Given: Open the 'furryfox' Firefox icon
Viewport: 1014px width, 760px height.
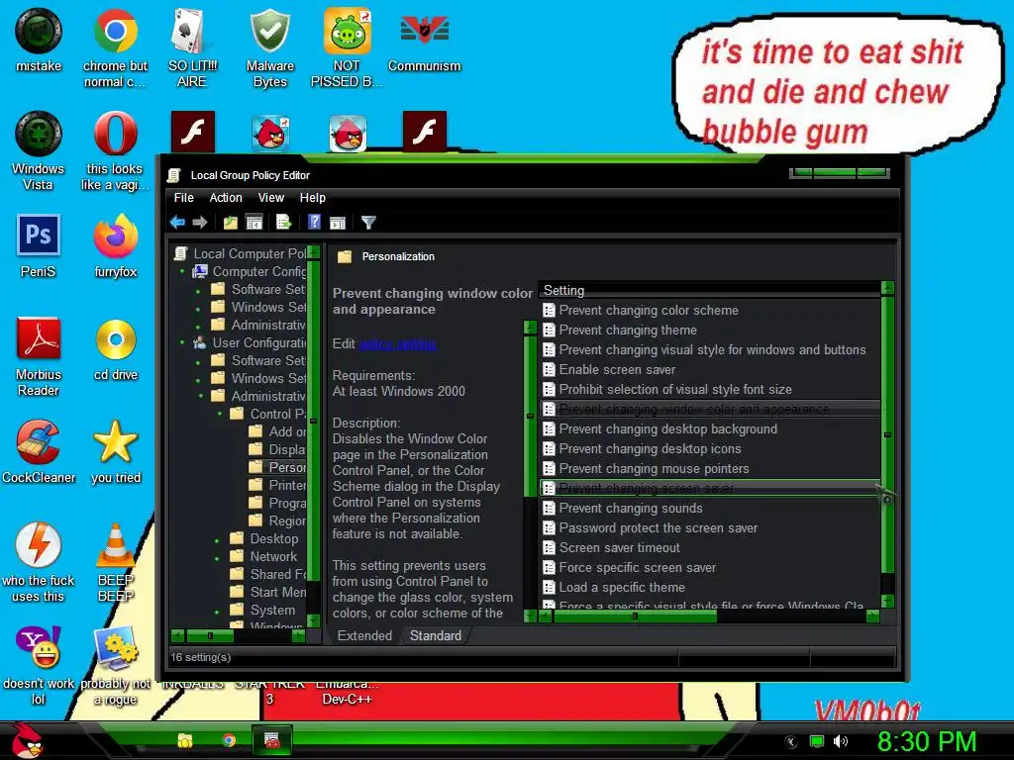Looking at the screenshot, I should click(115, 246).
